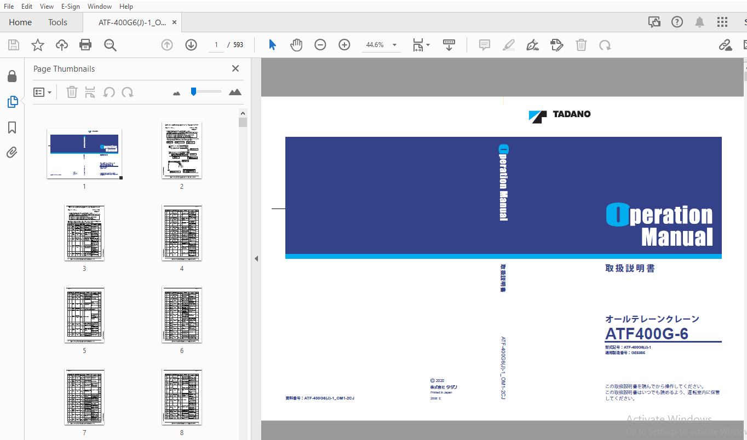Open thumbnail options menu dropdown
The height and width of the screenshot is (440, 747).
pos(43,92)
